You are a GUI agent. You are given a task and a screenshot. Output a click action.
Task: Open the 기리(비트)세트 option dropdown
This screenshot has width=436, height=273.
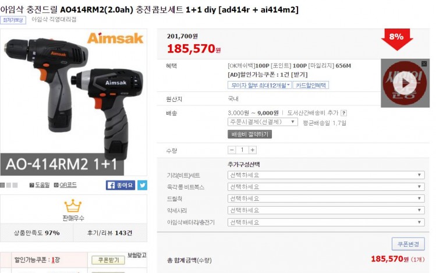tap(326, 175)
